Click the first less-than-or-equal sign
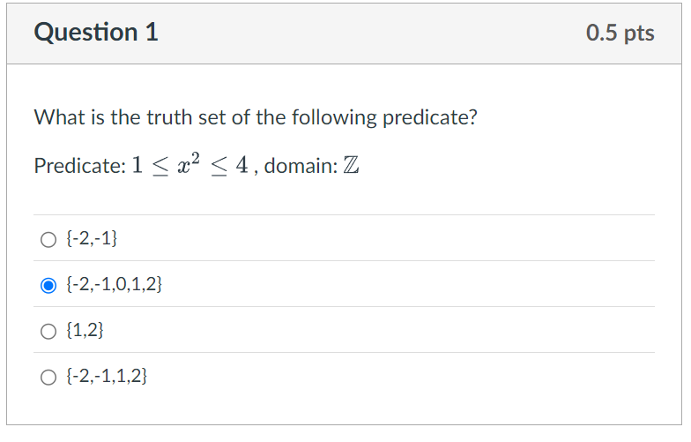The image size is (691, 442). pos(161,167)
